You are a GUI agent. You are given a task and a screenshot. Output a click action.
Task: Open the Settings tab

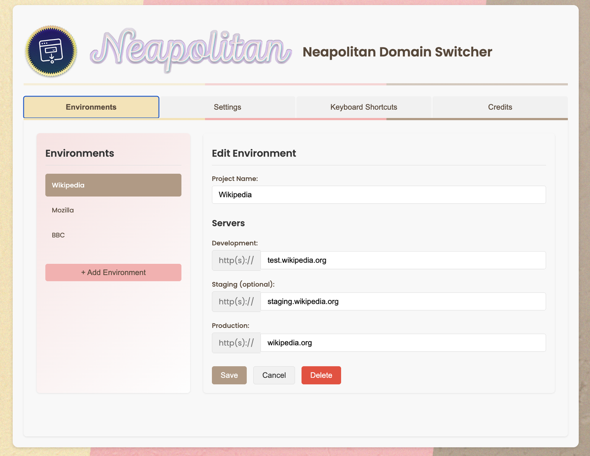(x=228, y=107)
